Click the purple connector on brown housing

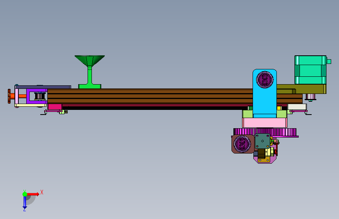(242, 144)
